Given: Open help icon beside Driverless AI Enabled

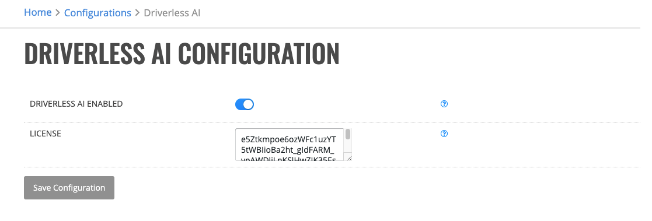Looking at the screenshot, I should [x=444, y=104].
